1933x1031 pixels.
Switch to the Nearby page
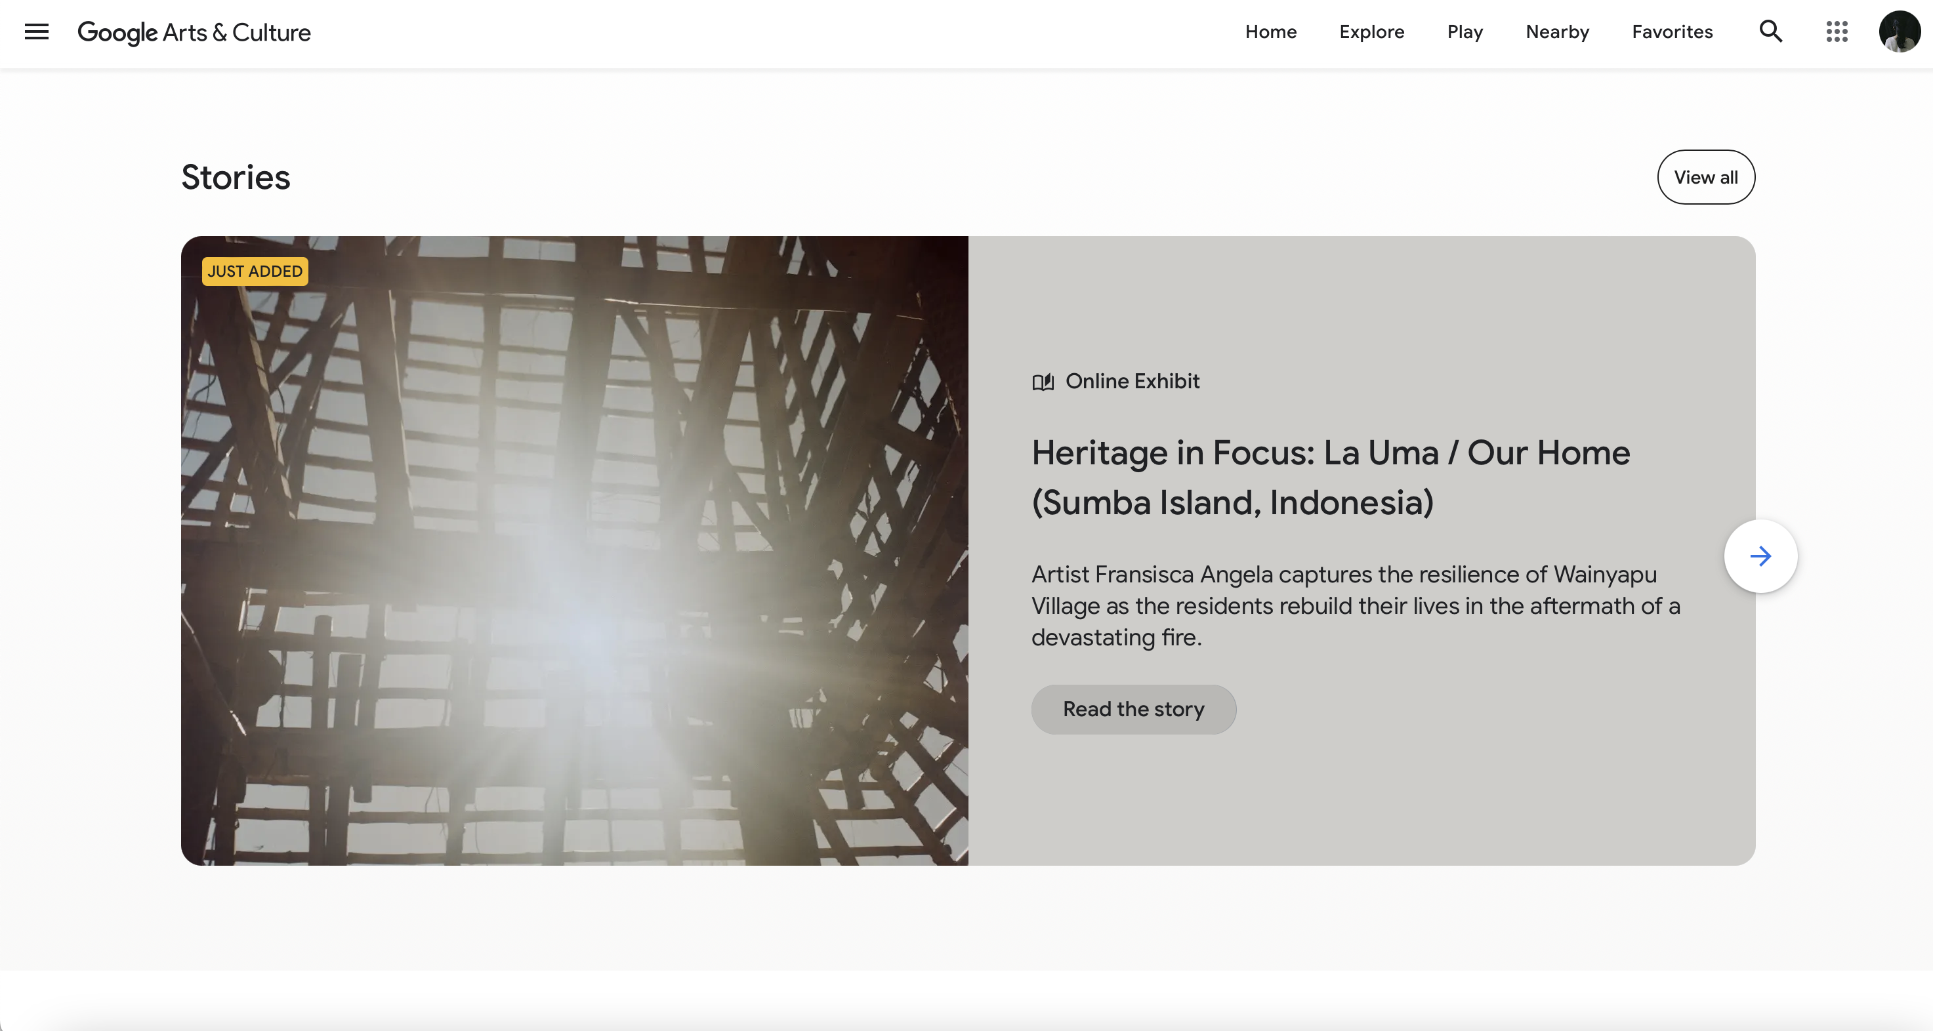[x=1557, y=31]
